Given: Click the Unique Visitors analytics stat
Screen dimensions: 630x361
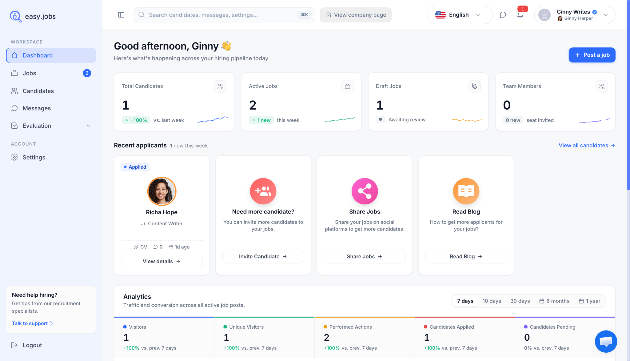Looking at the screenshot, I should coord(264,338).
